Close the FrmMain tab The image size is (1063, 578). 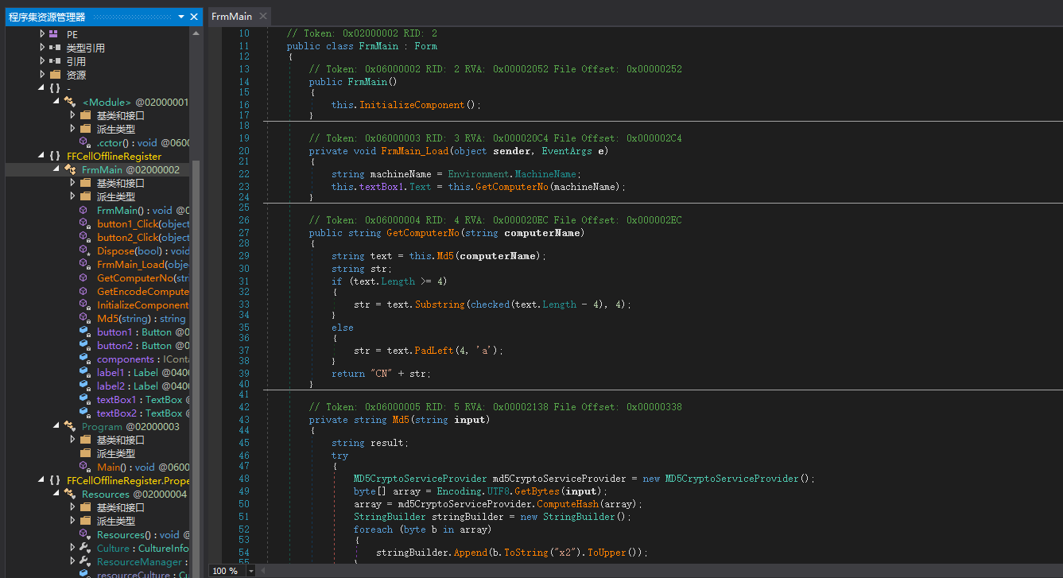(263, 17)
